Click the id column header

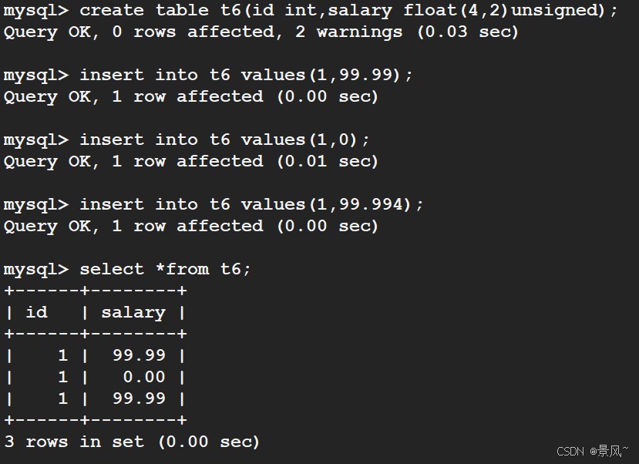click(37, 312)
